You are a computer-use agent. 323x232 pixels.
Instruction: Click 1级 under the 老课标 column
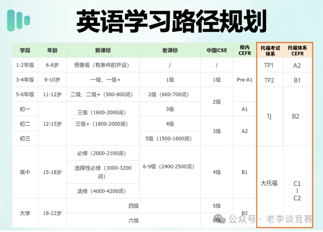(x=170, y=80)
